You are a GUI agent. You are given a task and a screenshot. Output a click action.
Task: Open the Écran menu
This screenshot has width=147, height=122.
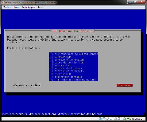click(x=17, y=7)
